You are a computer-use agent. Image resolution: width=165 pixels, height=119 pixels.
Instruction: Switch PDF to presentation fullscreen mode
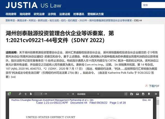pos(126,94)
